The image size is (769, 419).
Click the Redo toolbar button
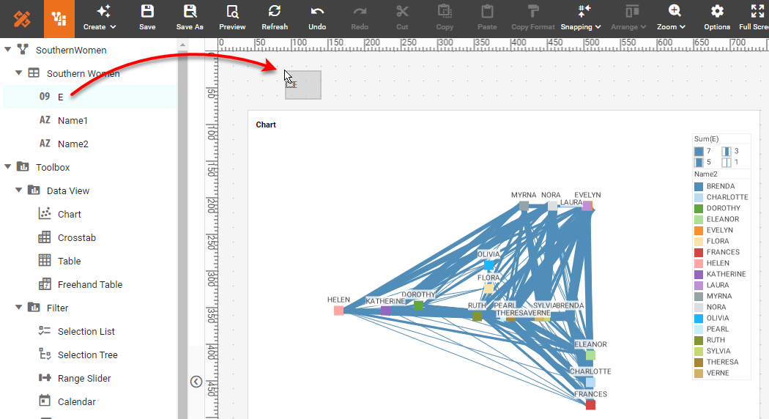(x=360, y=18)
